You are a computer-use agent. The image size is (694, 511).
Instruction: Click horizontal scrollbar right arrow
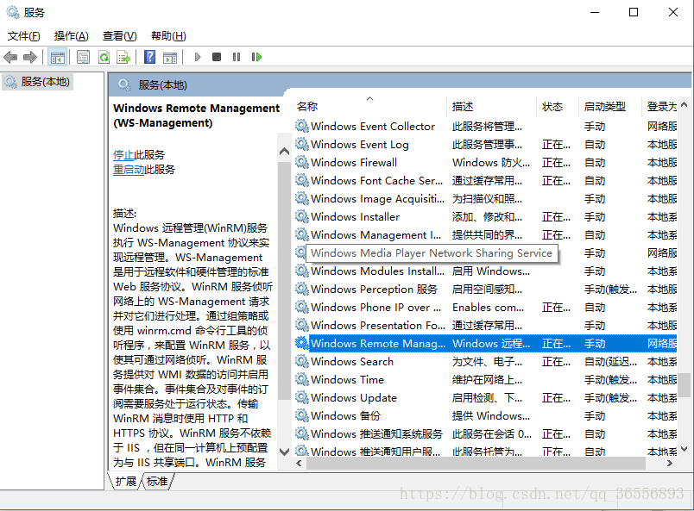coord(670,464)
